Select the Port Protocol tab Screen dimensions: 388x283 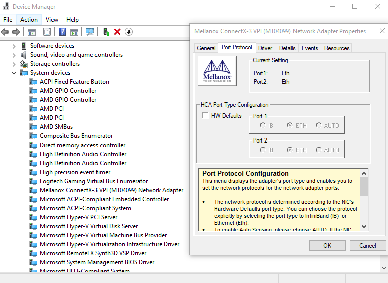tap(237, 47)
